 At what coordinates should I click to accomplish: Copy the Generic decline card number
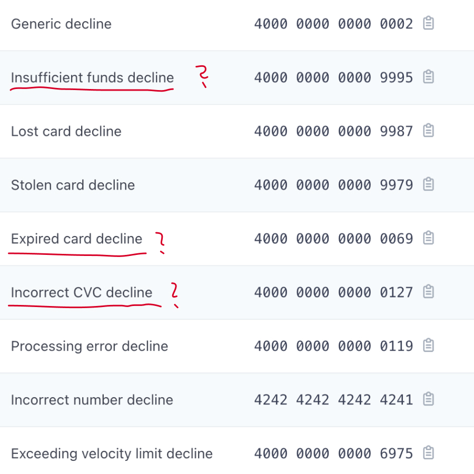pos(429,24)
